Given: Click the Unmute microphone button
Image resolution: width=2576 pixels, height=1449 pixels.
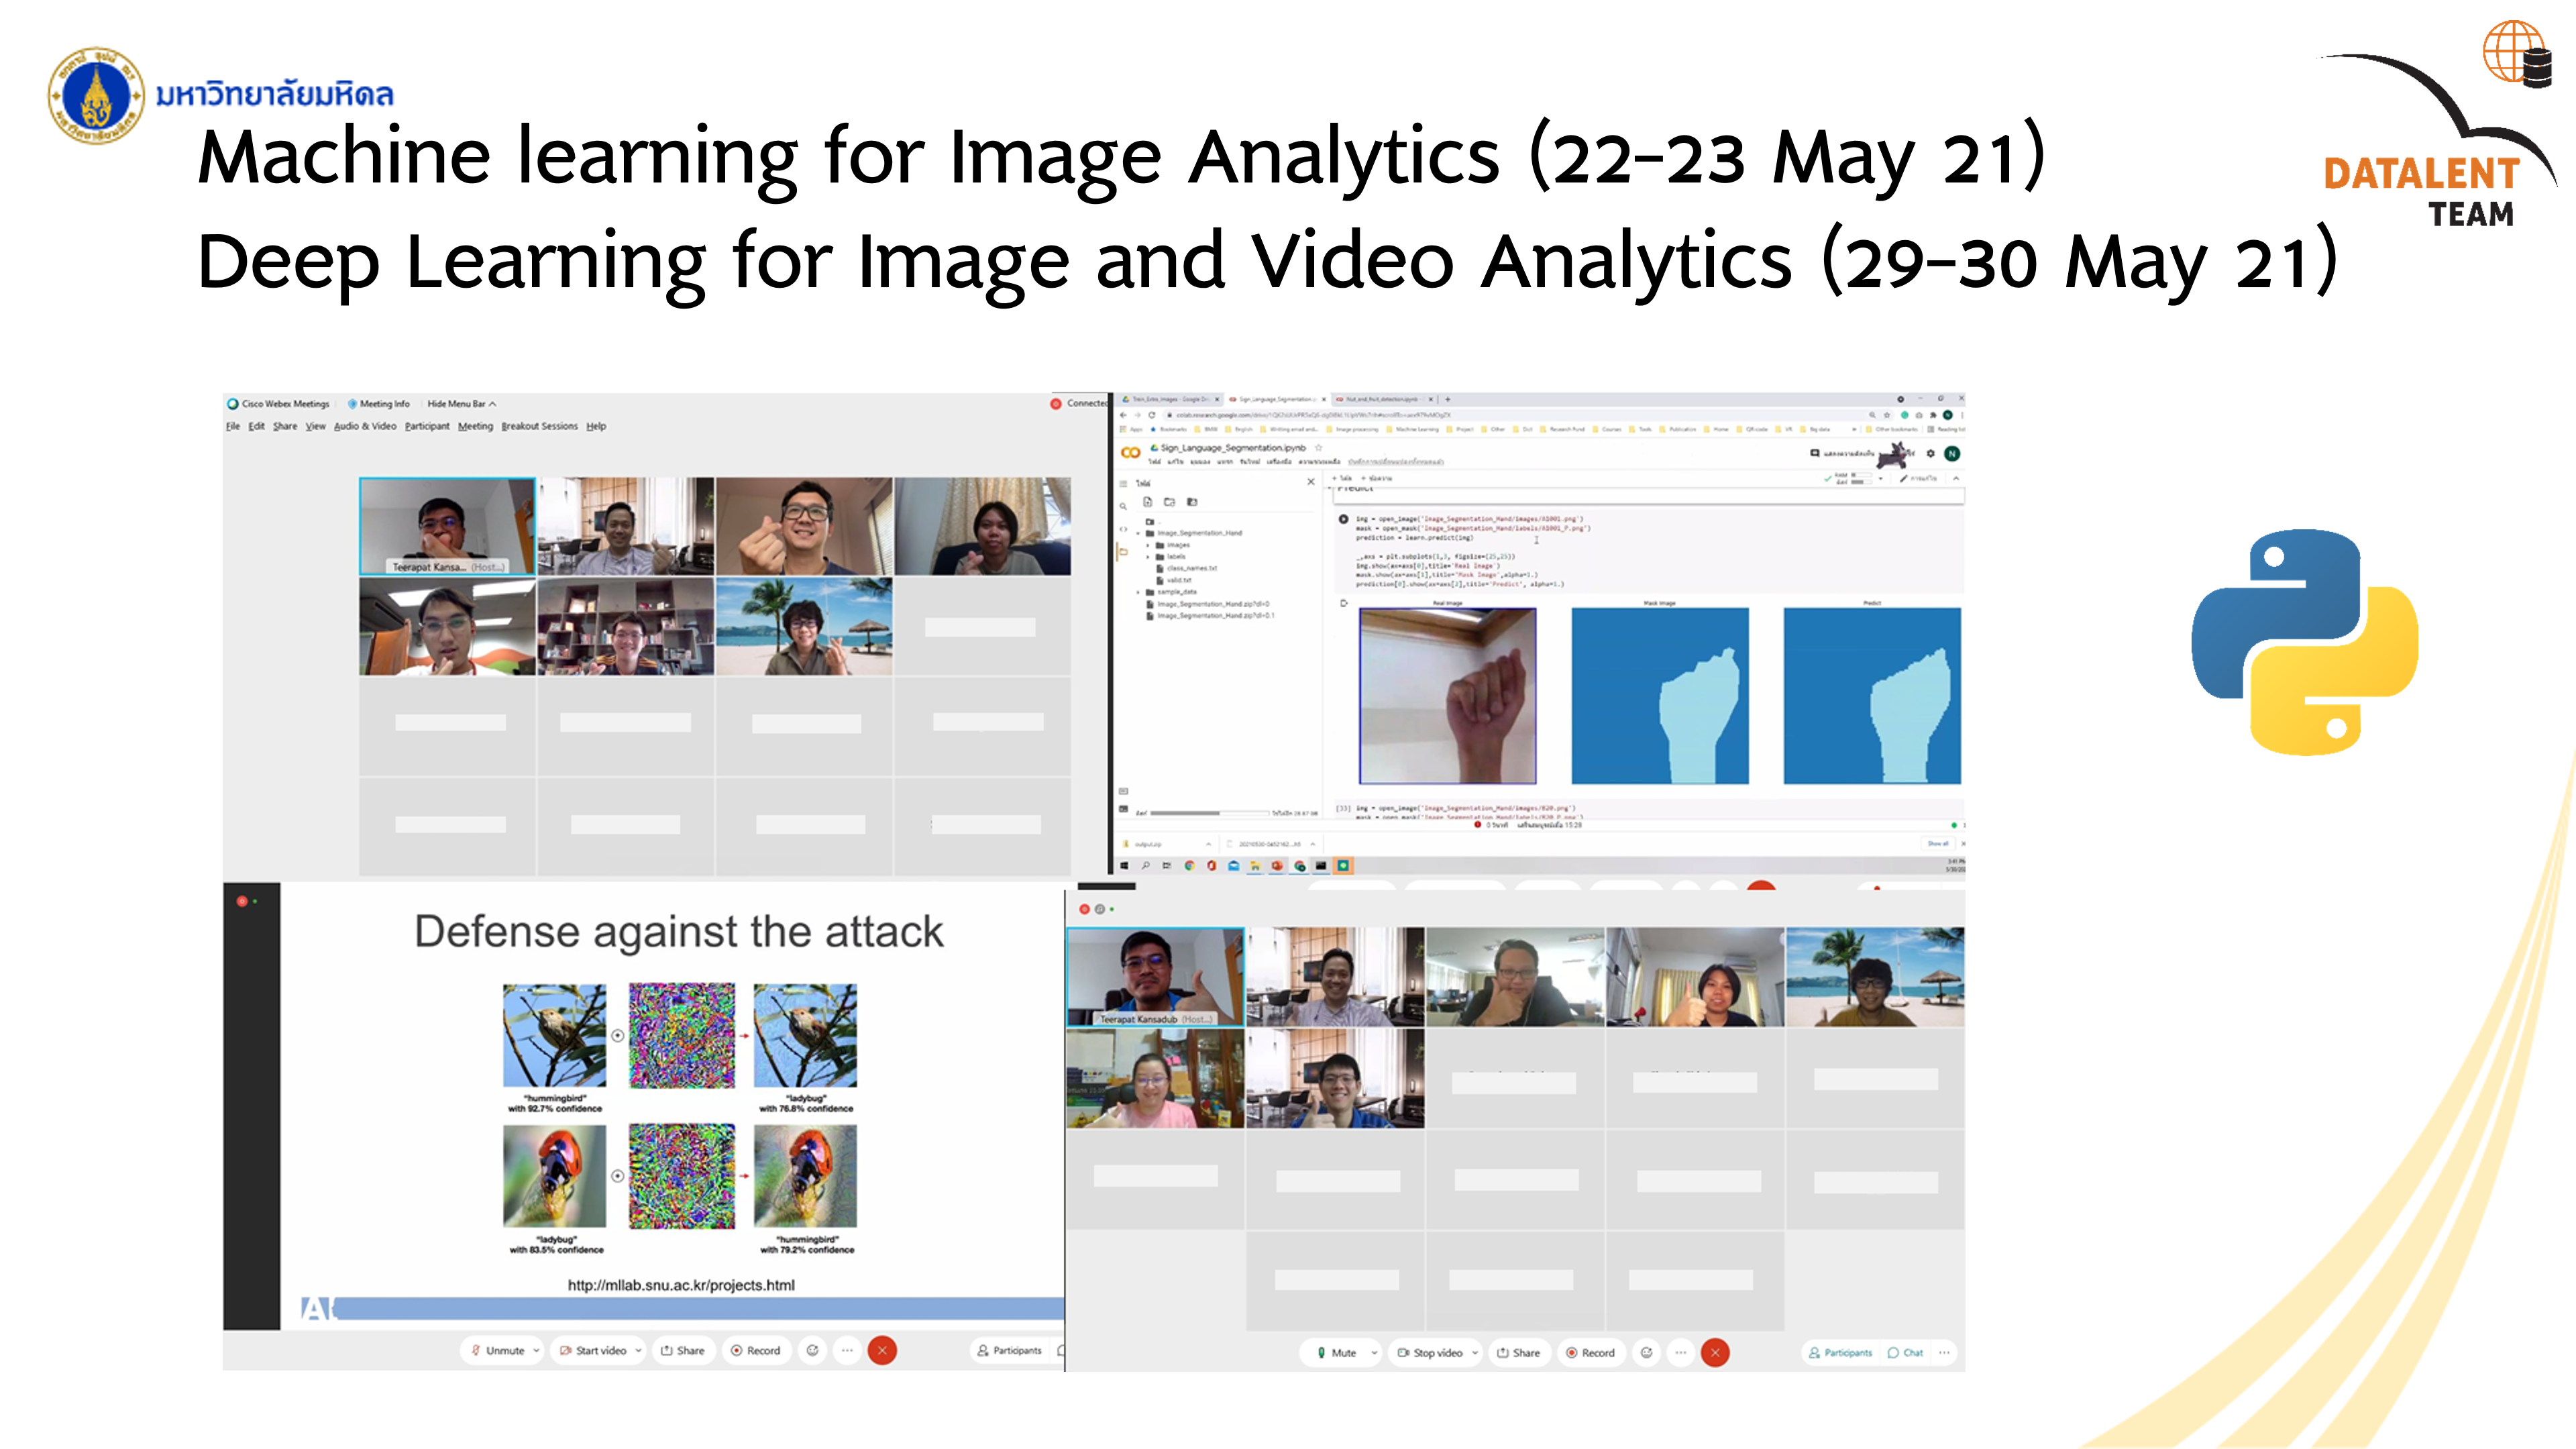Looking at the screenshot, I should coord(499,1350).
